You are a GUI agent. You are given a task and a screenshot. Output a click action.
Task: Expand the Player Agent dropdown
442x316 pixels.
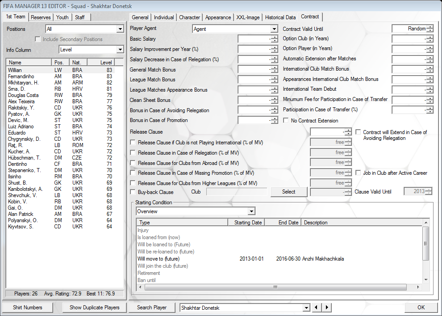(274, 29)
